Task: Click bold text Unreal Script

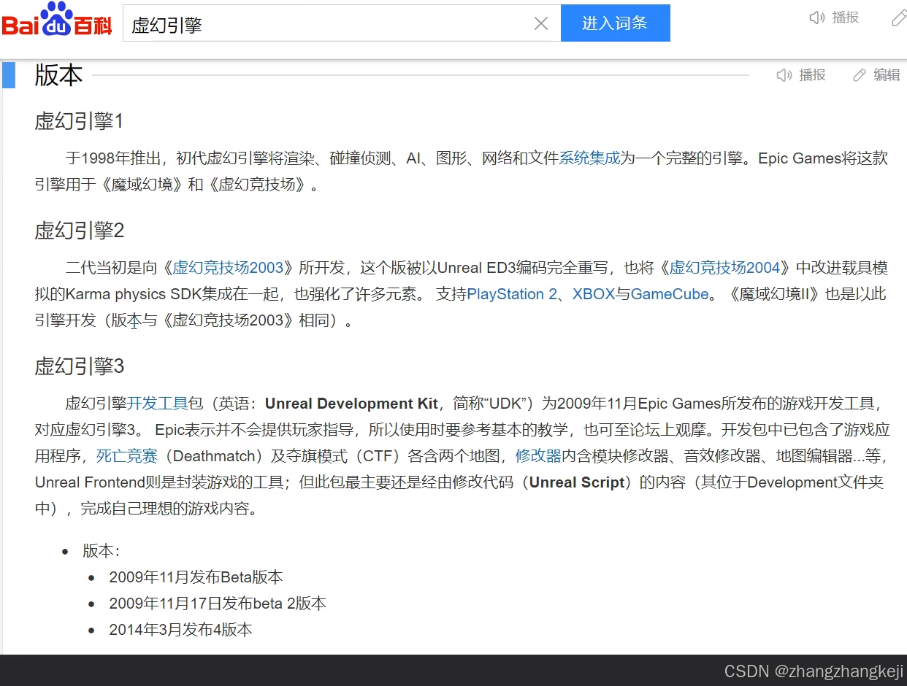Action: pos(577,482)
